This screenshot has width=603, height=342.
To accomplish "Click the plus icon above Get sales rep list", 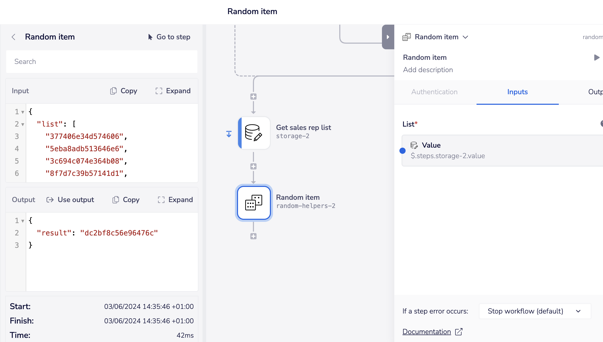I will coord(253,97).
